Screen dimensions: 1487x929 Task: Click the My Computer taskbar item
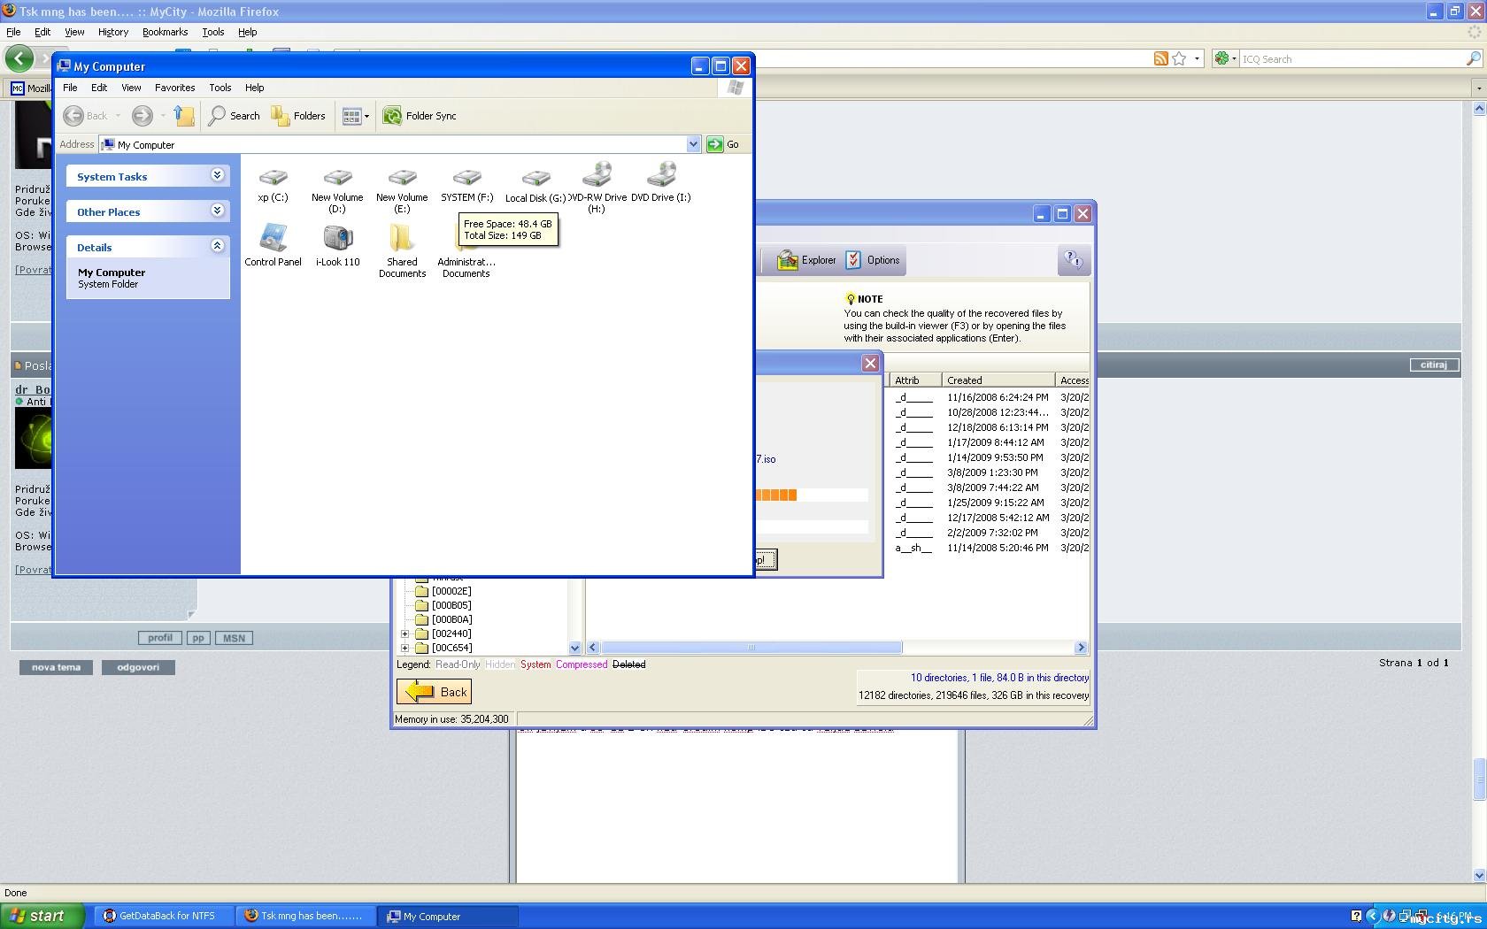tap(448, 916)
